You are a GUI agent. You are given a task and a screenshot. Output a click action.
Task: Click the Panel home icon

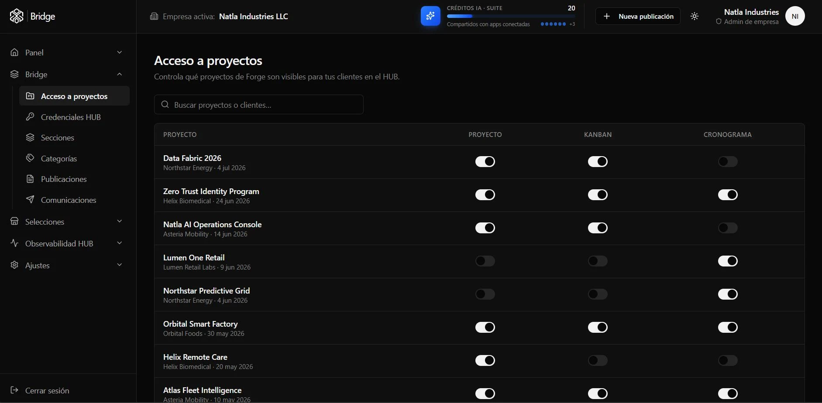coord(14,52)
